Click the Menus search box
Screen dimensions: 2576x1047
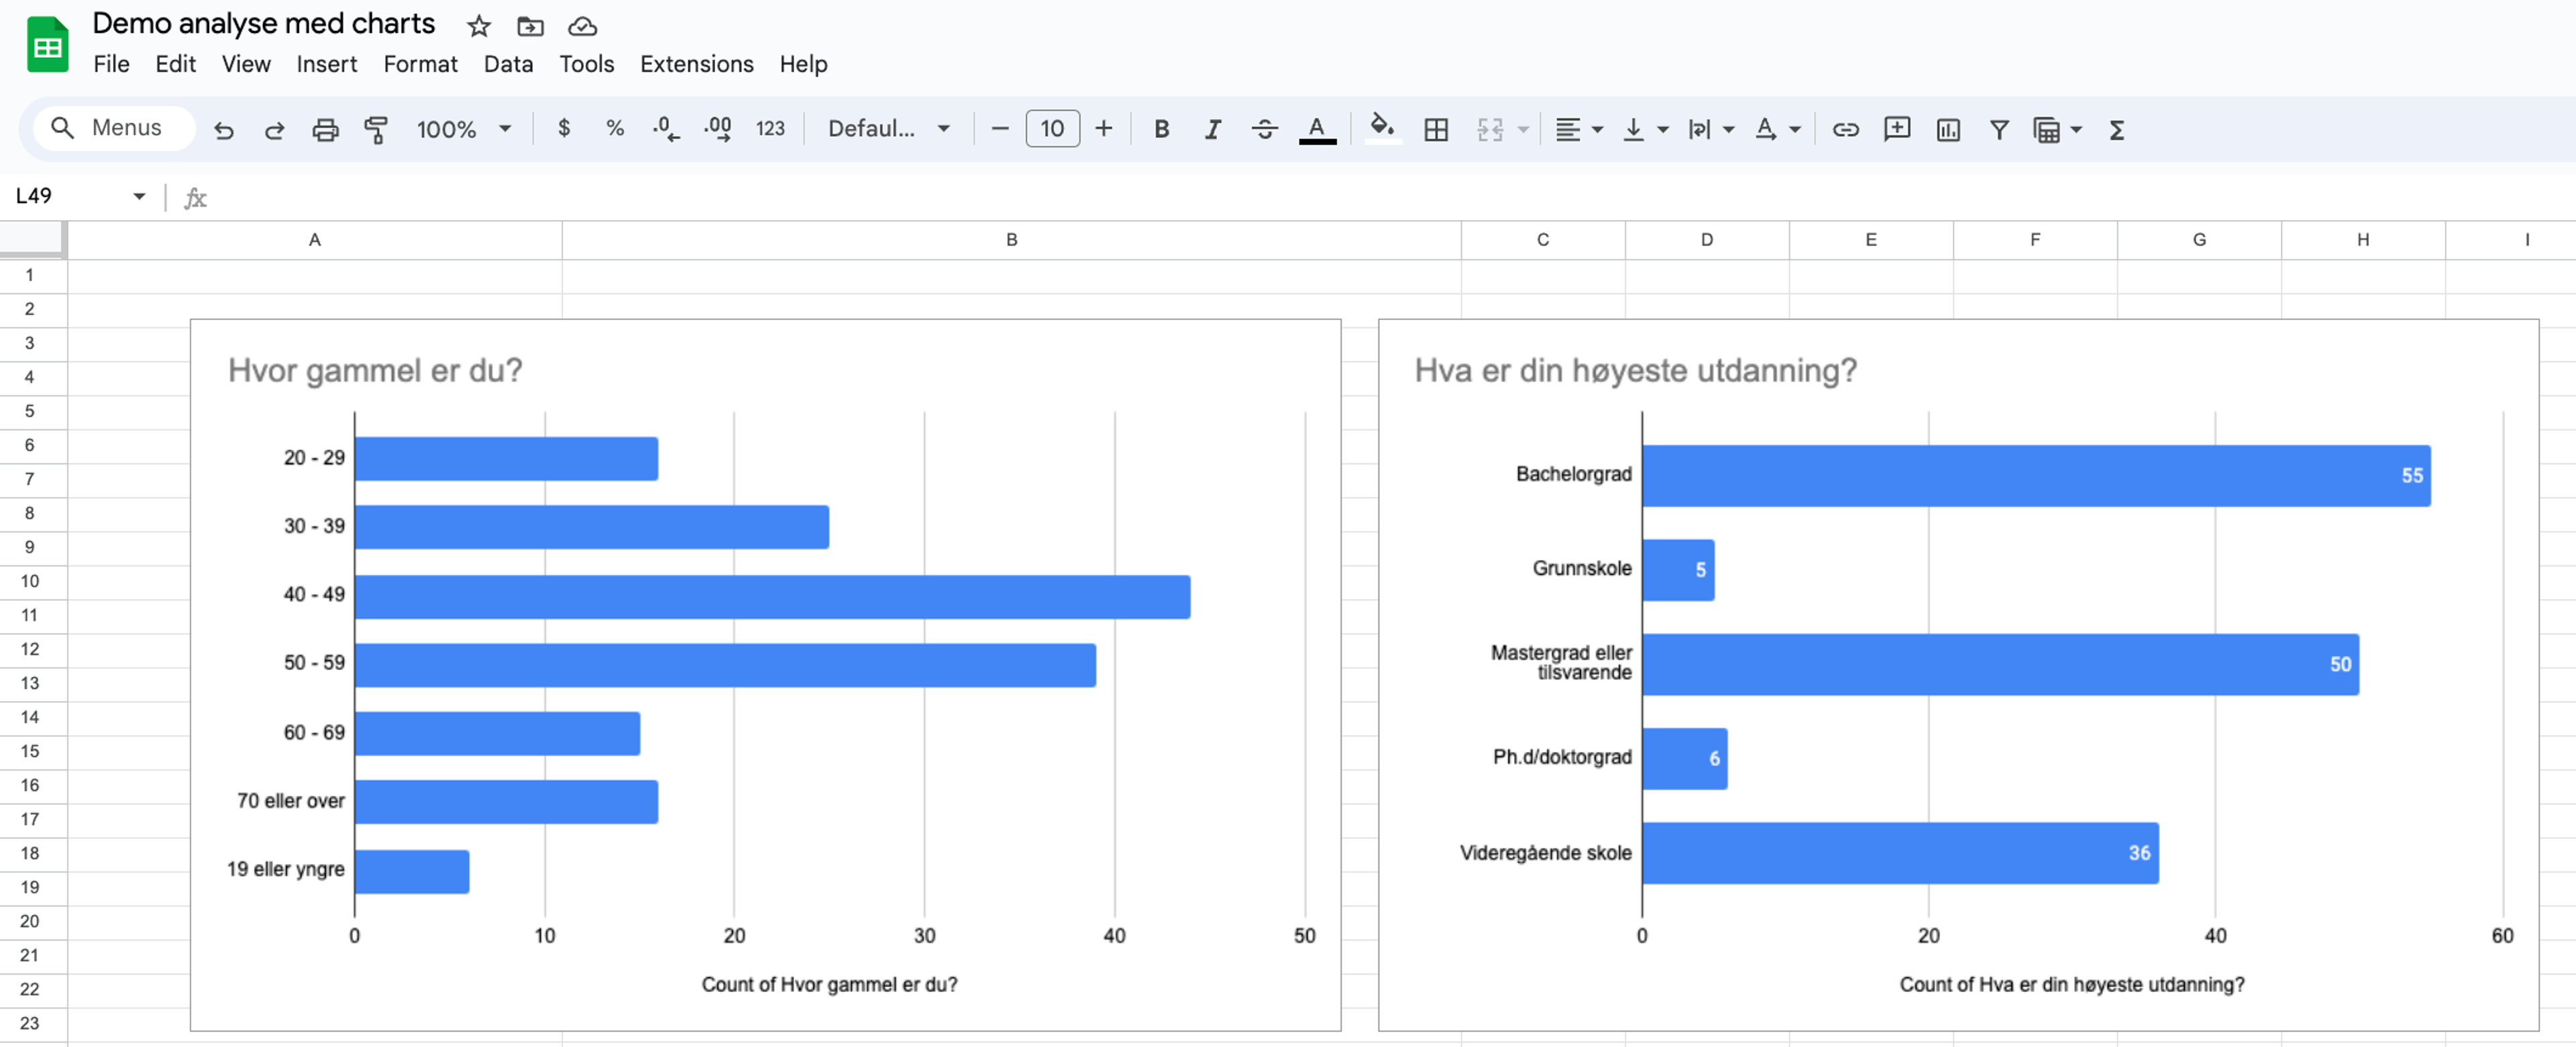pyautogui.click(x=115, y=128)
